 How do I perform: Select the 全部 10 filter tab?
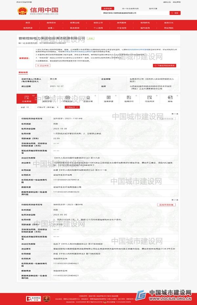[x=25, y=107]
